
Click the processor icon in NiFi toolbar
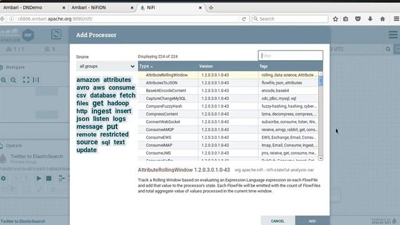point(56,34)
